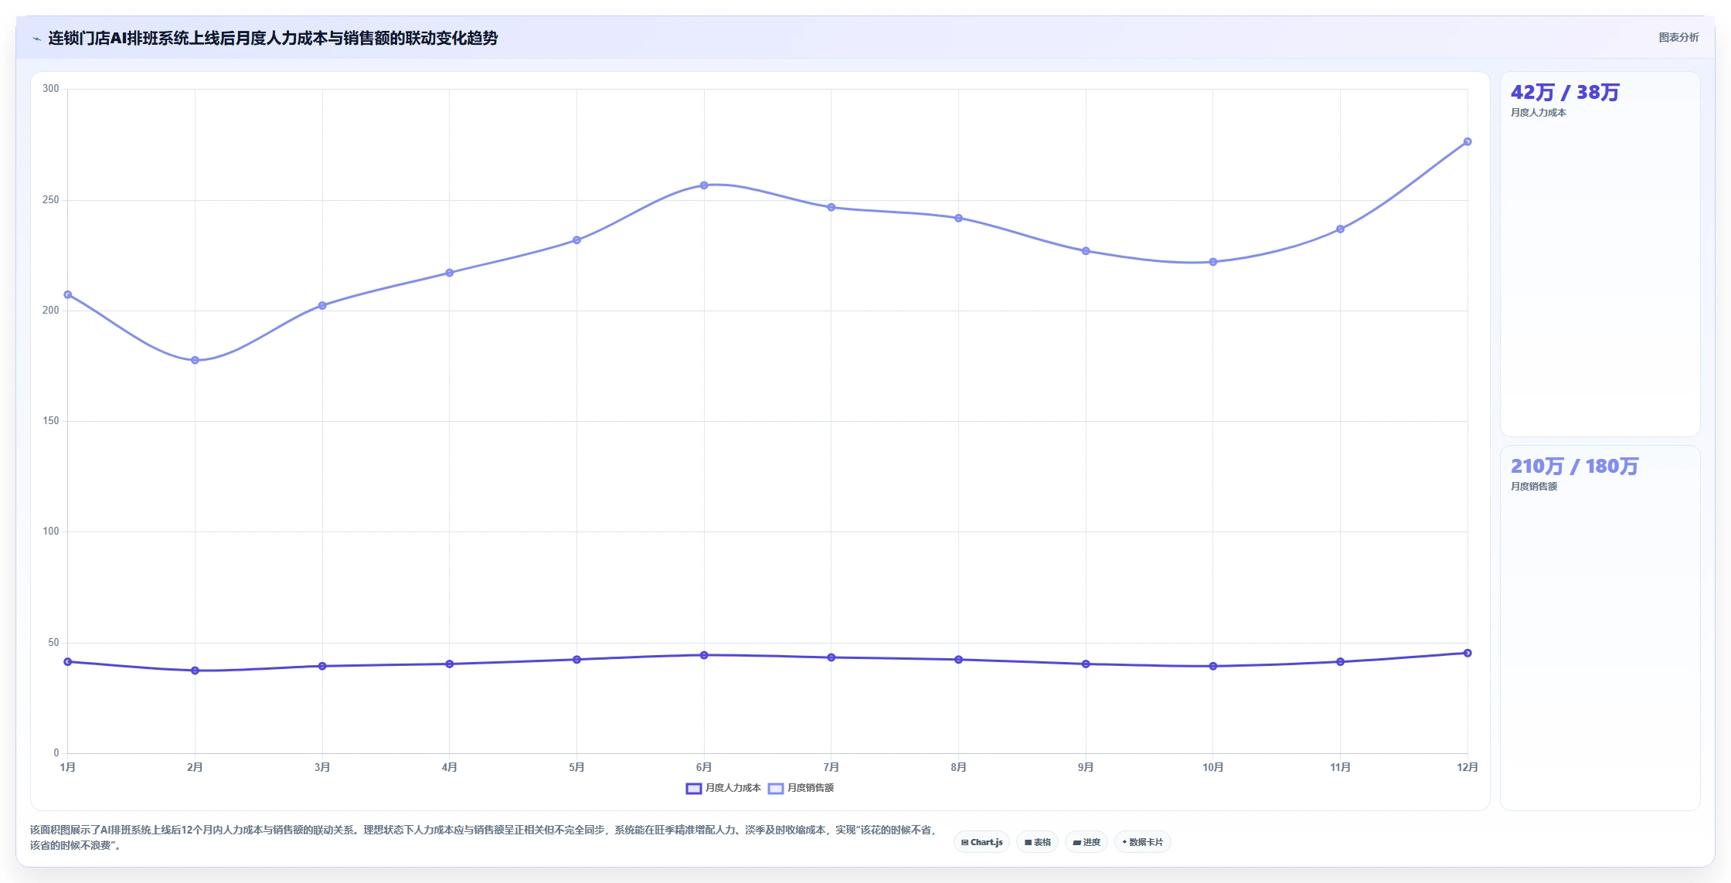Toggle the 月度人力成本 legend item
1731x883 pixels.
[x=723, y=788]
